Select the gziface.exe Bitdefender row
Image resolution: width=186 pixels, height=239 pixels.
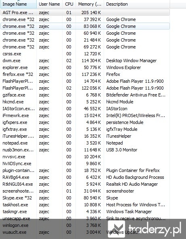point(85,95)
